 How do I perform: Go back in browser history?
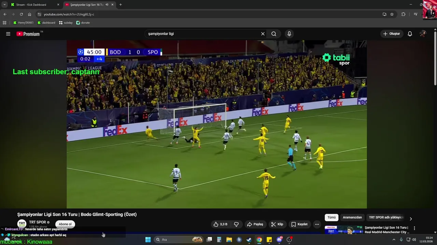click(5, 14)
